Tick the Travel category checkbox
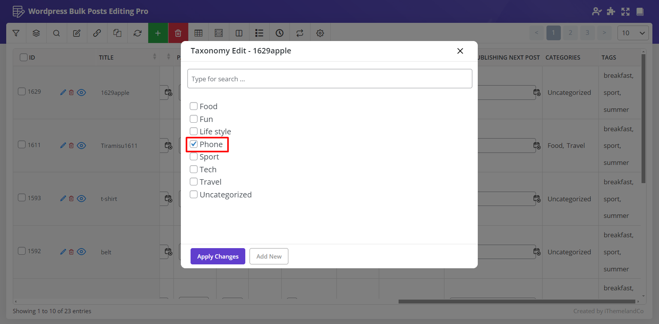Screen dimensions: 659x324 click(x=194, y=182)
